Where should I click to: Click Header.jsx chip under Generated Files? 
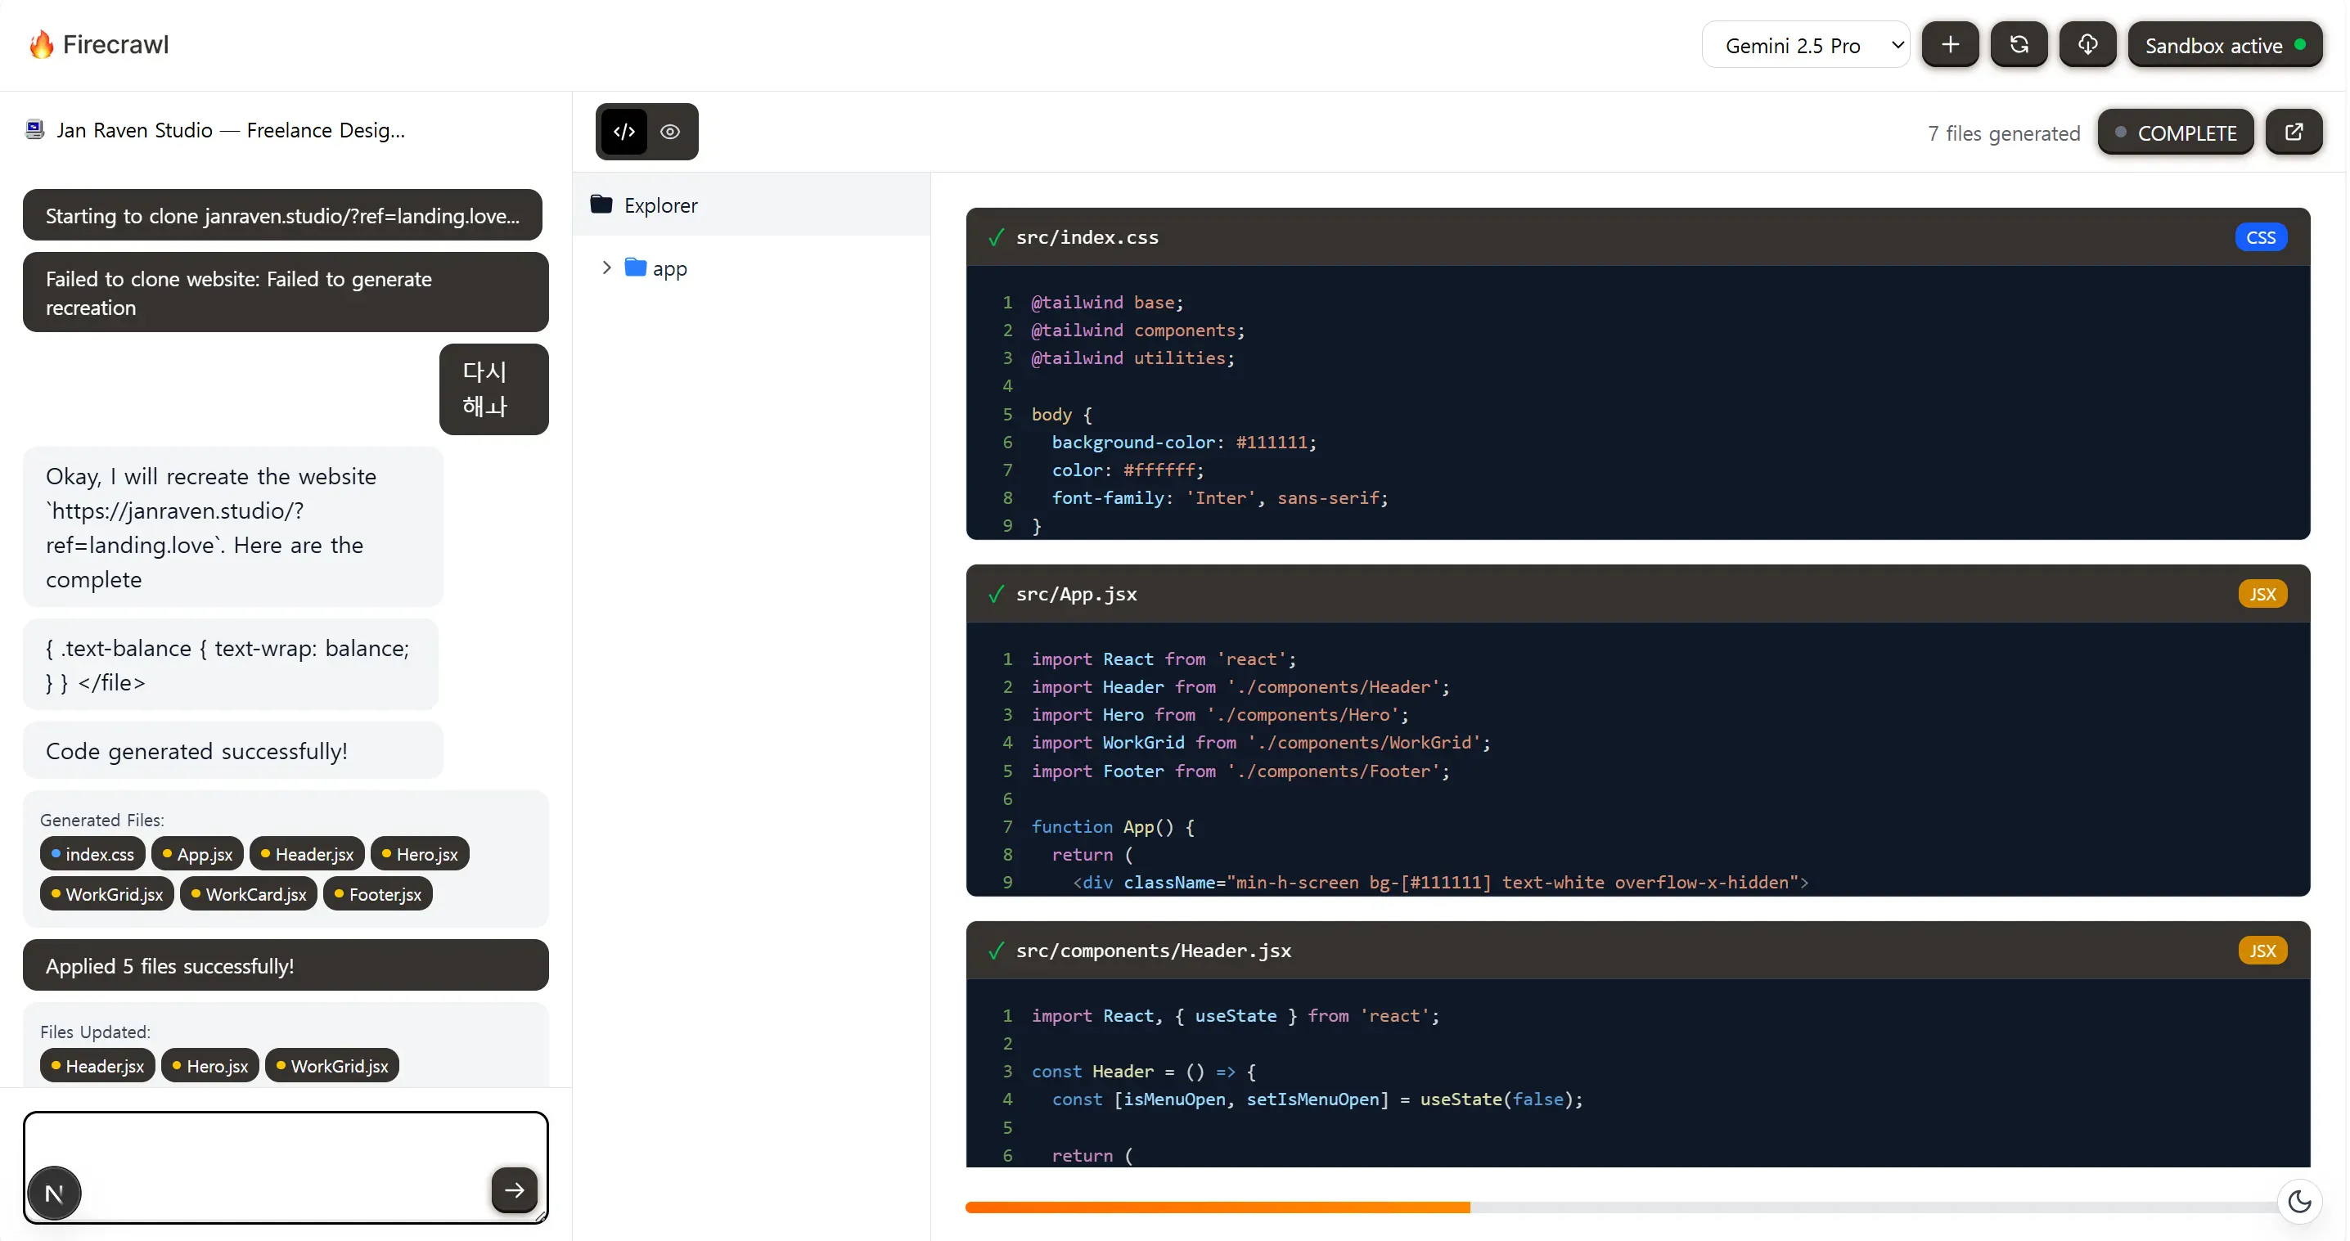pyautogui.click(x=307, y=854)
